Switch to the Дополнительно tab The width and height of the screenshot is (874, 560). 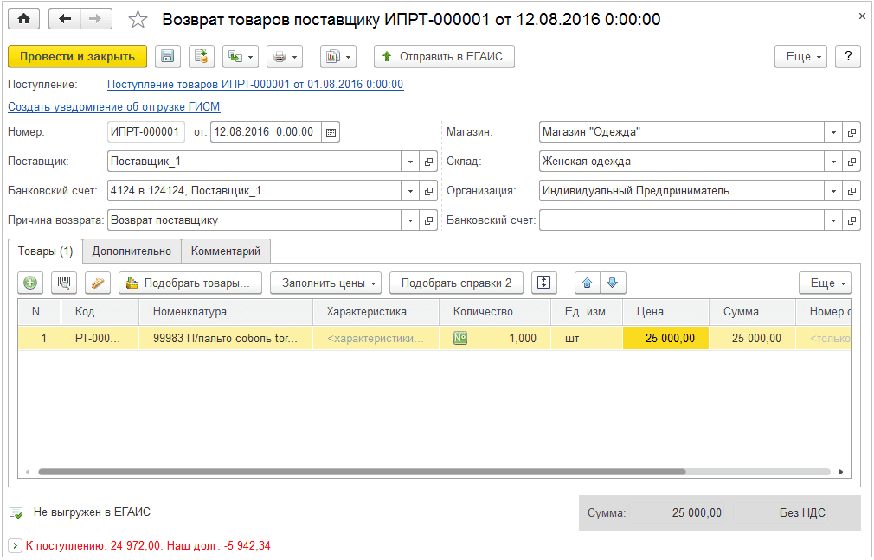132,251
